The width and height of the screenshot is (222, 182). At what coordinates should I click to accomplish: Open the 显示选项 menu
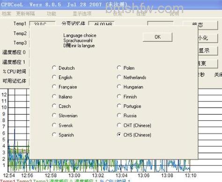pyautogui.click(x=82, y=14)
